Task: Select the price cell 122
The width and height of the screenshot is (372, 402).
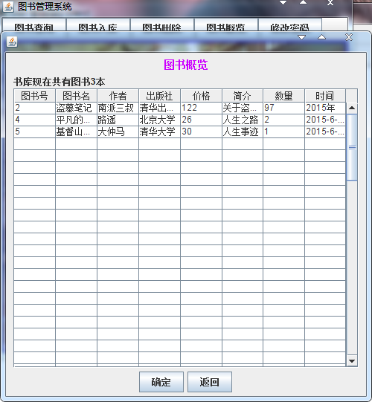Action: (202, 108)
